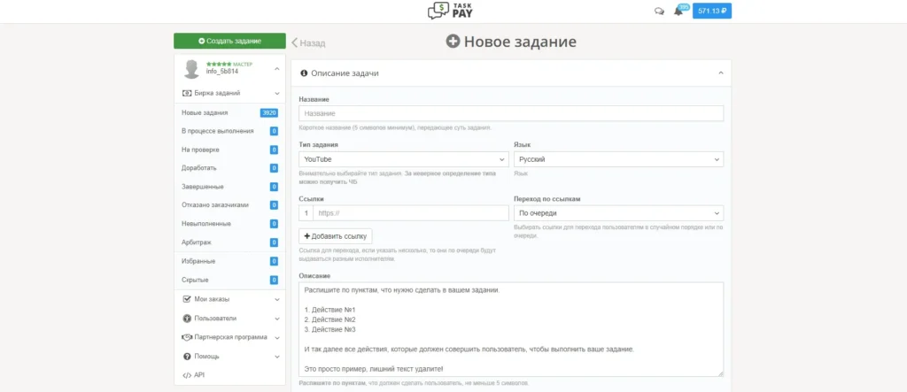Image resolution: width=907 pixels, height=392 pixels.
Task: Click the Название input field
Action: 511,113
